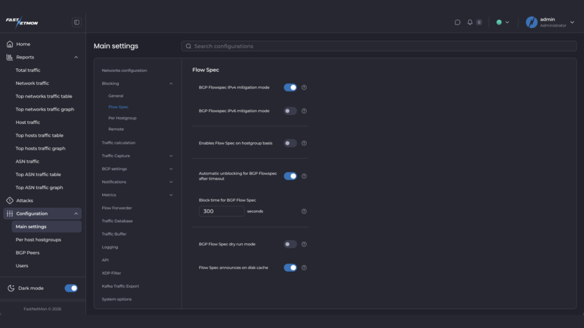The image size is (584, 328).
Task: Click the Block time seconds input field
Action: click(221, 211)
